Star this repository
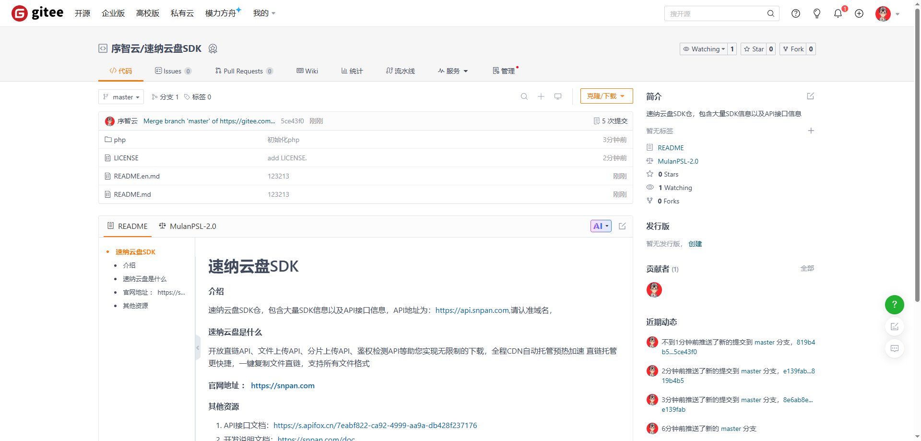Image resolution: width=921 pixels, height=441 pixels. point(754,48)
